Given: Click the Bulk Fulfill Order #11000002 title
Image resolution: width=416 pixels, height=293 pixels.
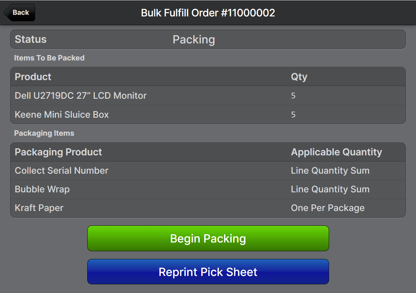Looking at the screenshot, I should (x=208, y=13).
